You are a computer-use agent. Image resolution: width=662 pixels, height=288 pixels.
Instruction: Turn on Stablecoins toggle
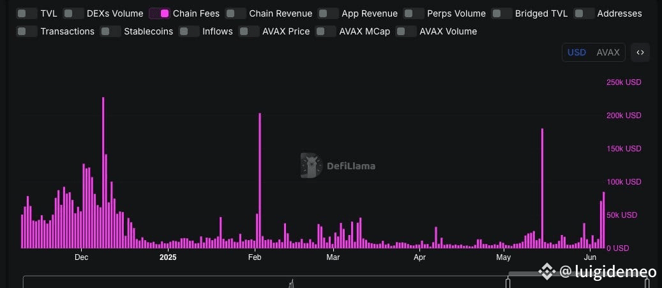coord(110,31)
